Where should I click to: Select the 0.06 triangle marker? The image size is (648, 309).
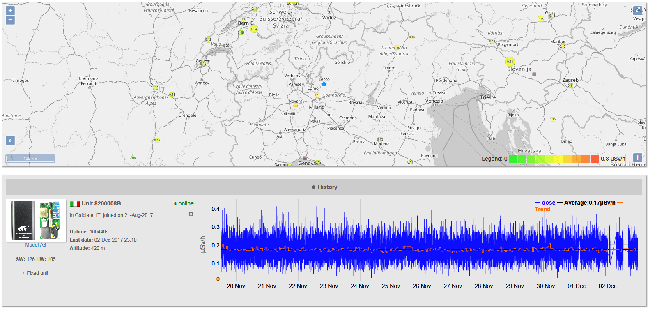132,157
